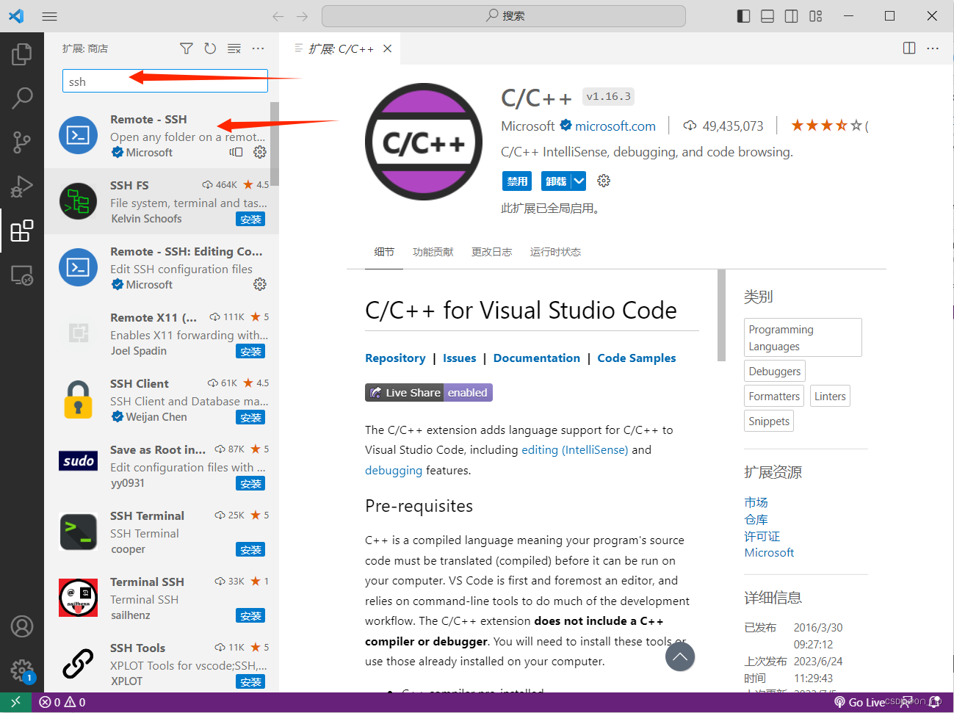Image resolution: width=954 pixels, height=713 pixels.
Task: Install the SSH Terminal extension
Action: (x=250, y=549)
